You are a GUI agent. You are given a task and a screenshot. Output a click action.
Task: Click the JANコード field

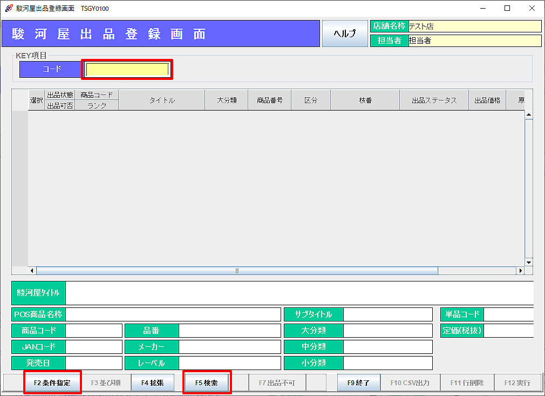[94, 347]
